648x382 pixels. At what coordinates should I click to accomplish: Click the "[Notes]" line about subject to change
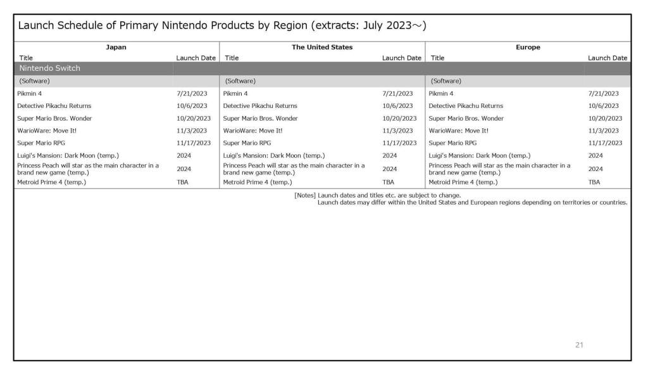(377, 195)
